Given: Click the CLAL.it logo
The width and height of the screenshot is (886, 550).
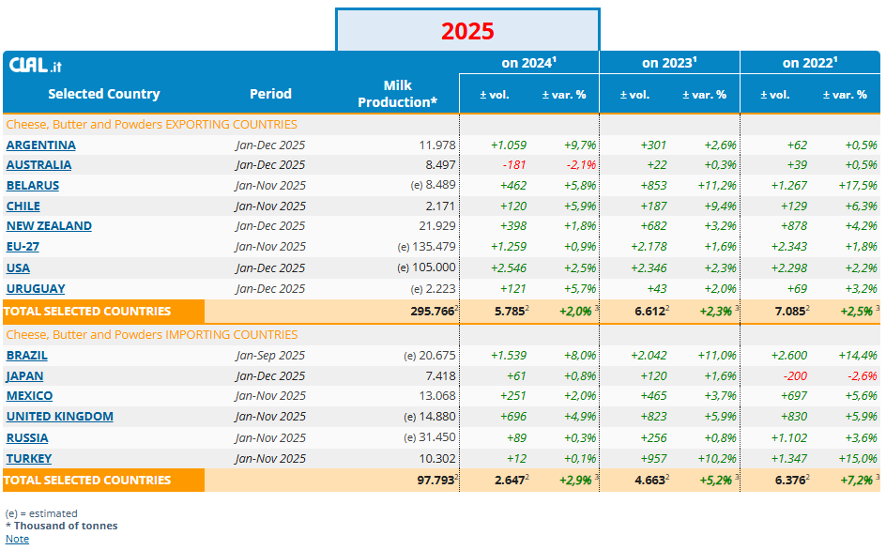Looking at the screenshot, I should pos(36,65).
